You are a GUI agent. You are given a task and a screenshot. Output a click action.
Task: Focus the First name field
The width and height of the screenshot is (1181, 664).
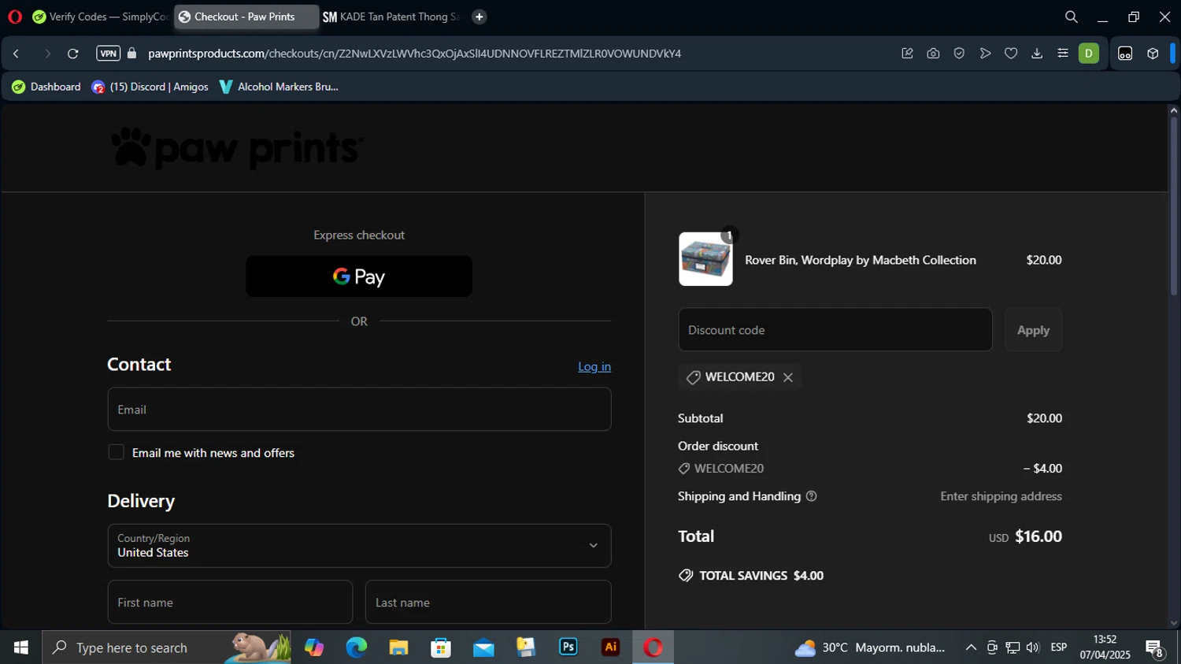point(230,603)
